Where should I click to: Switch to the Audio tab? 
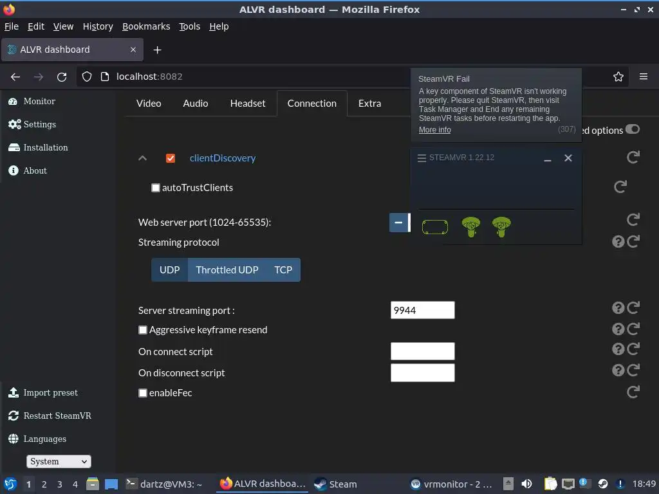click(x=196, y=104)
